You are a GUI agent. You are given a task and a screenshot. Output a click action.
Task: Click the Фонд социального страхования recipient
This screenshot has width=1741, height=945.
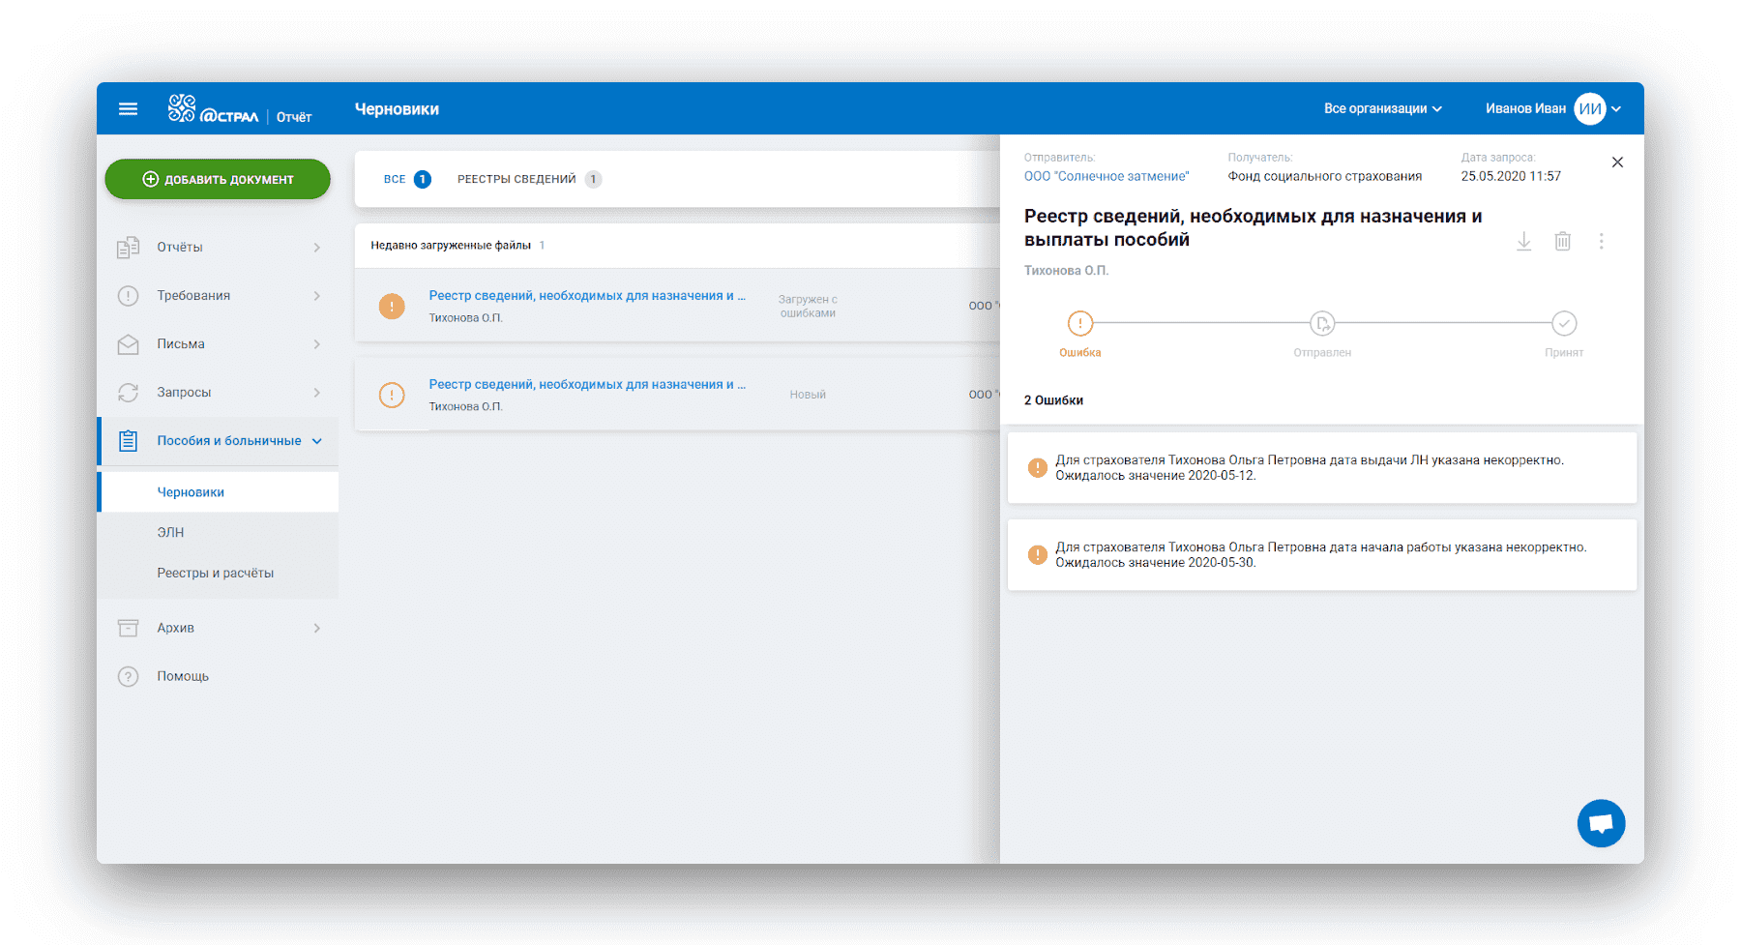pyautogui.click(x=1325, y=176)
